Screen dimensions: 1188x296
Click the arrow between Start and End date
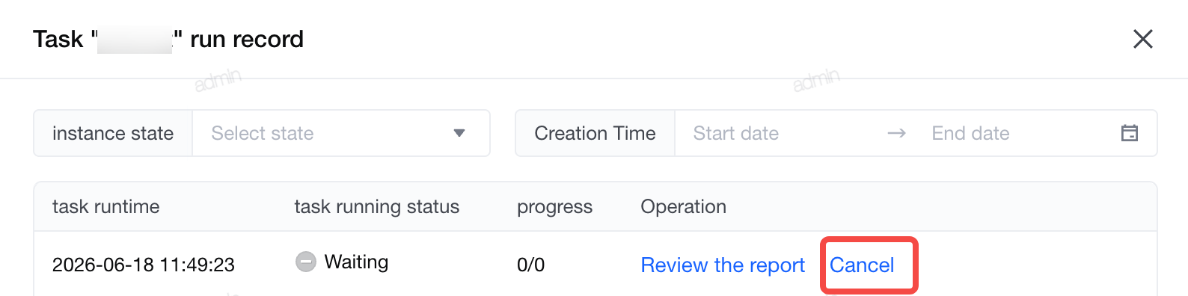896,133
